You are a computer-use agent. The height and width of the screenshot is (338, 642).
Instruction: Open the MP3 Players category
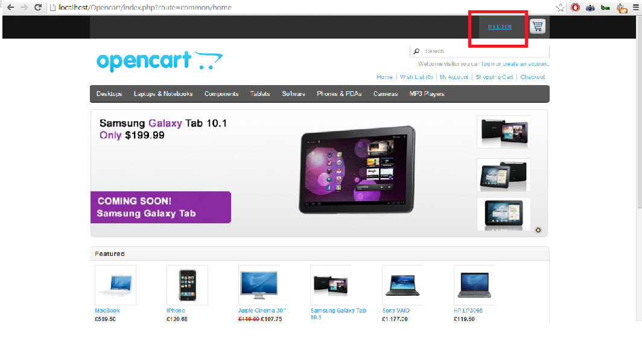[x=427, y=94]
